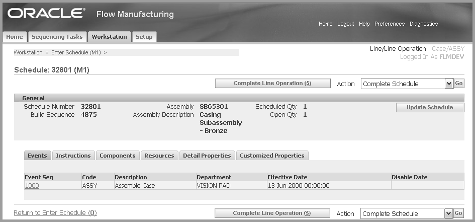Open the Help link
The height and width of the screenshot is (222, 475).
click(364, 24)
